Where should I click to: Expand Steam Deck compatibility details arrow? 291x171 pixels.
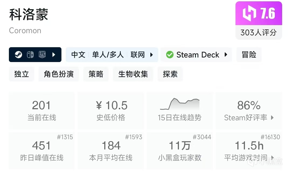point(226,55)
